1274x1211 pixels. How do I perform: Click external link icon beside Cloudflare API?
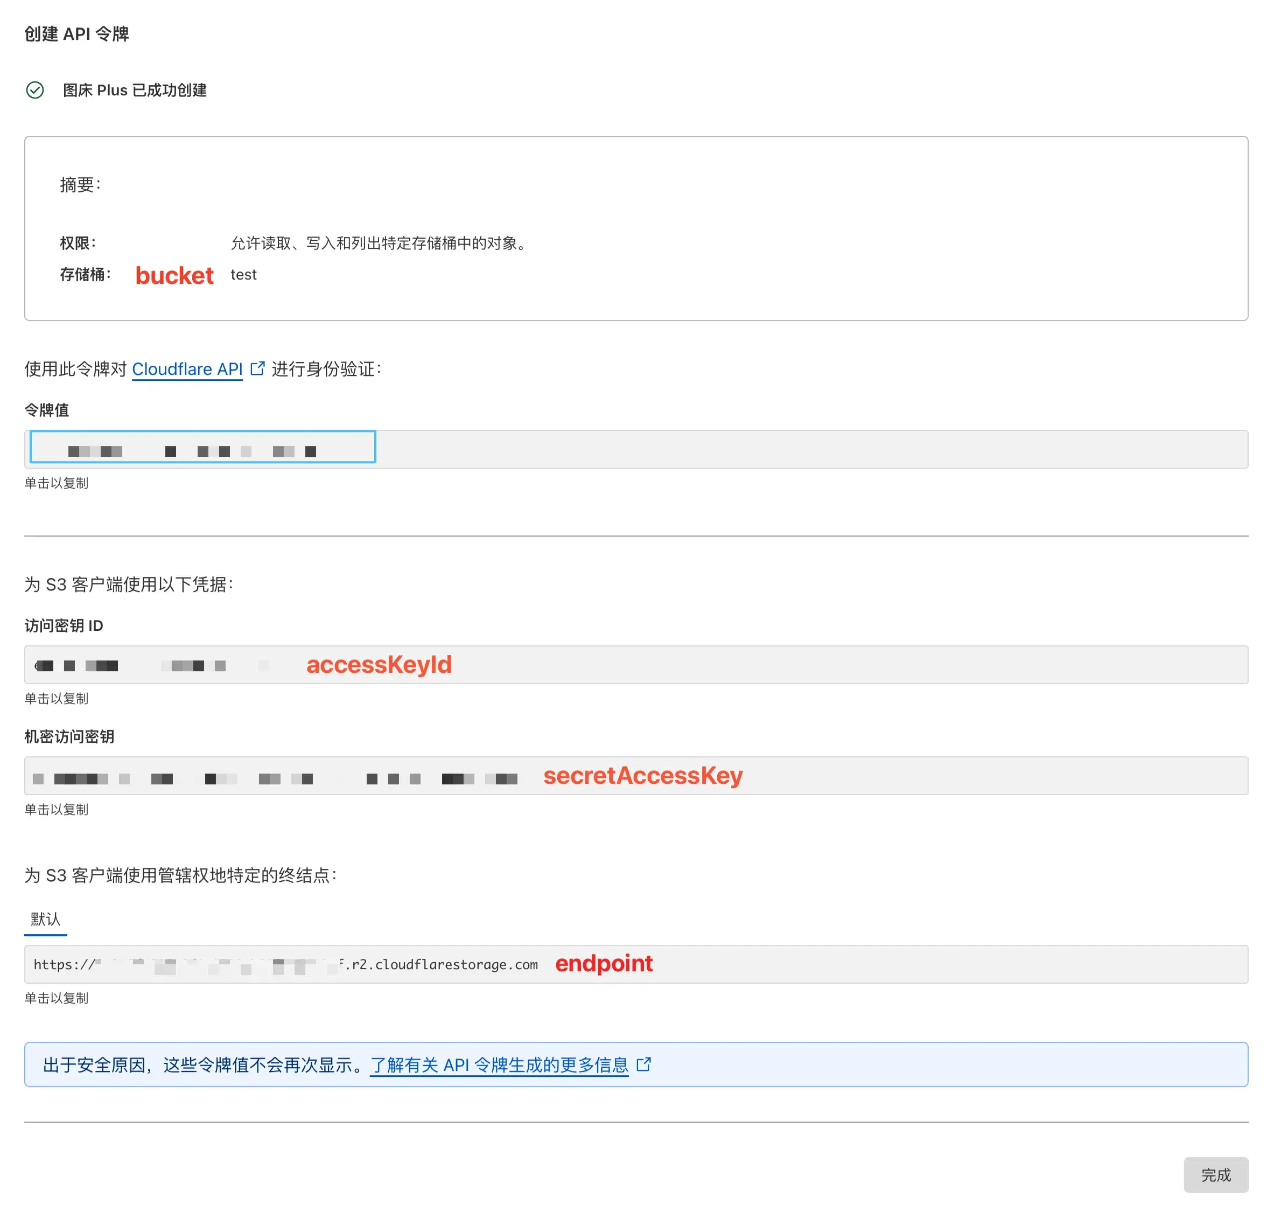(x=257, y=368)
